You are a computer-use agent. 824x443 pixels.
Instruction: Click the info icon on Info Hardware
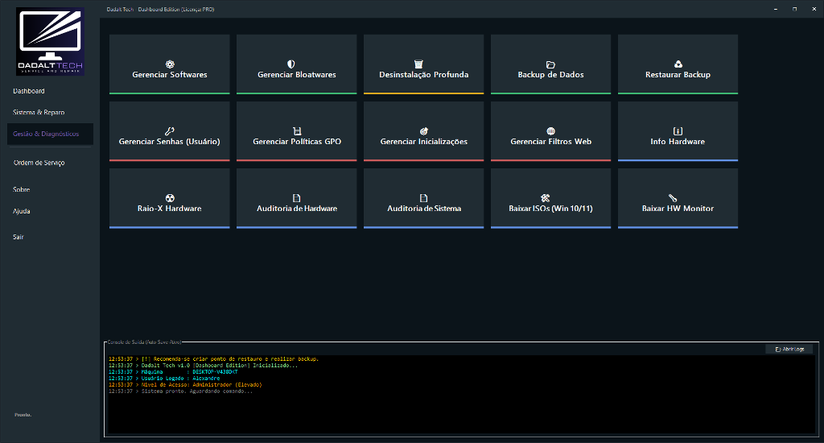pyautogui.click(x=678, y=131)
